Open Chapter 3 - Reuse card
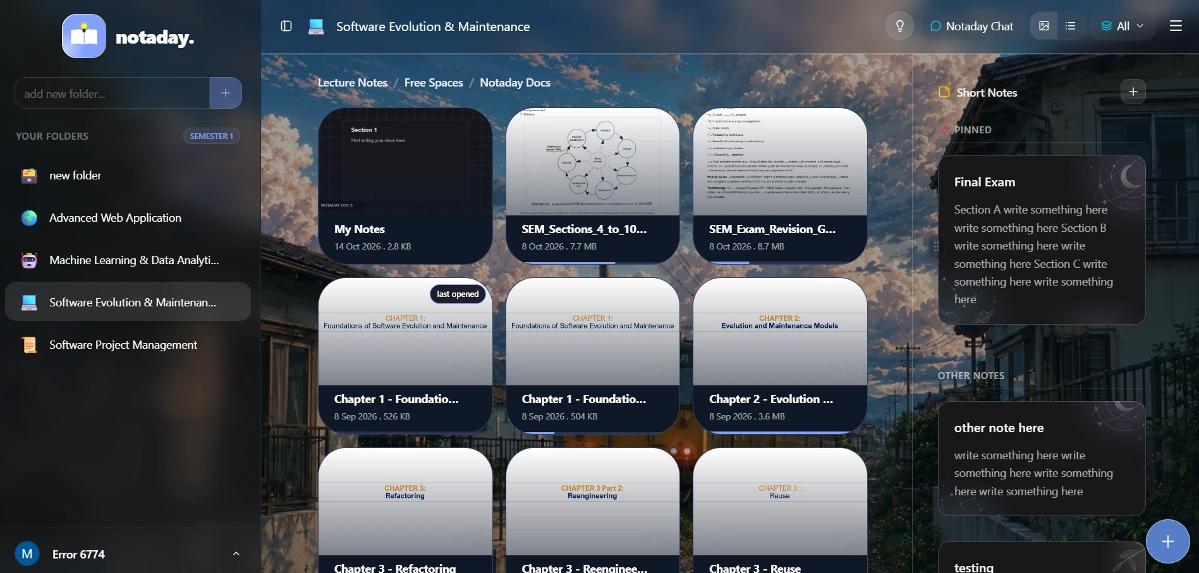 (780, 510)
